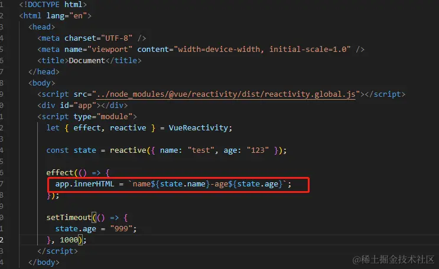Image resolution: width=439 pixels, height=269 pixels.
Task: Click the word Document in title tag
Action: point(87,61)
